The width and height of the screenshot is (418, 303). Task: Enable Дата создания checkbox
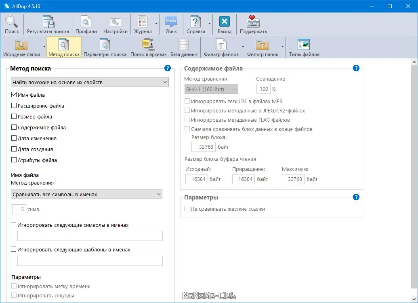tap(14, 149)
